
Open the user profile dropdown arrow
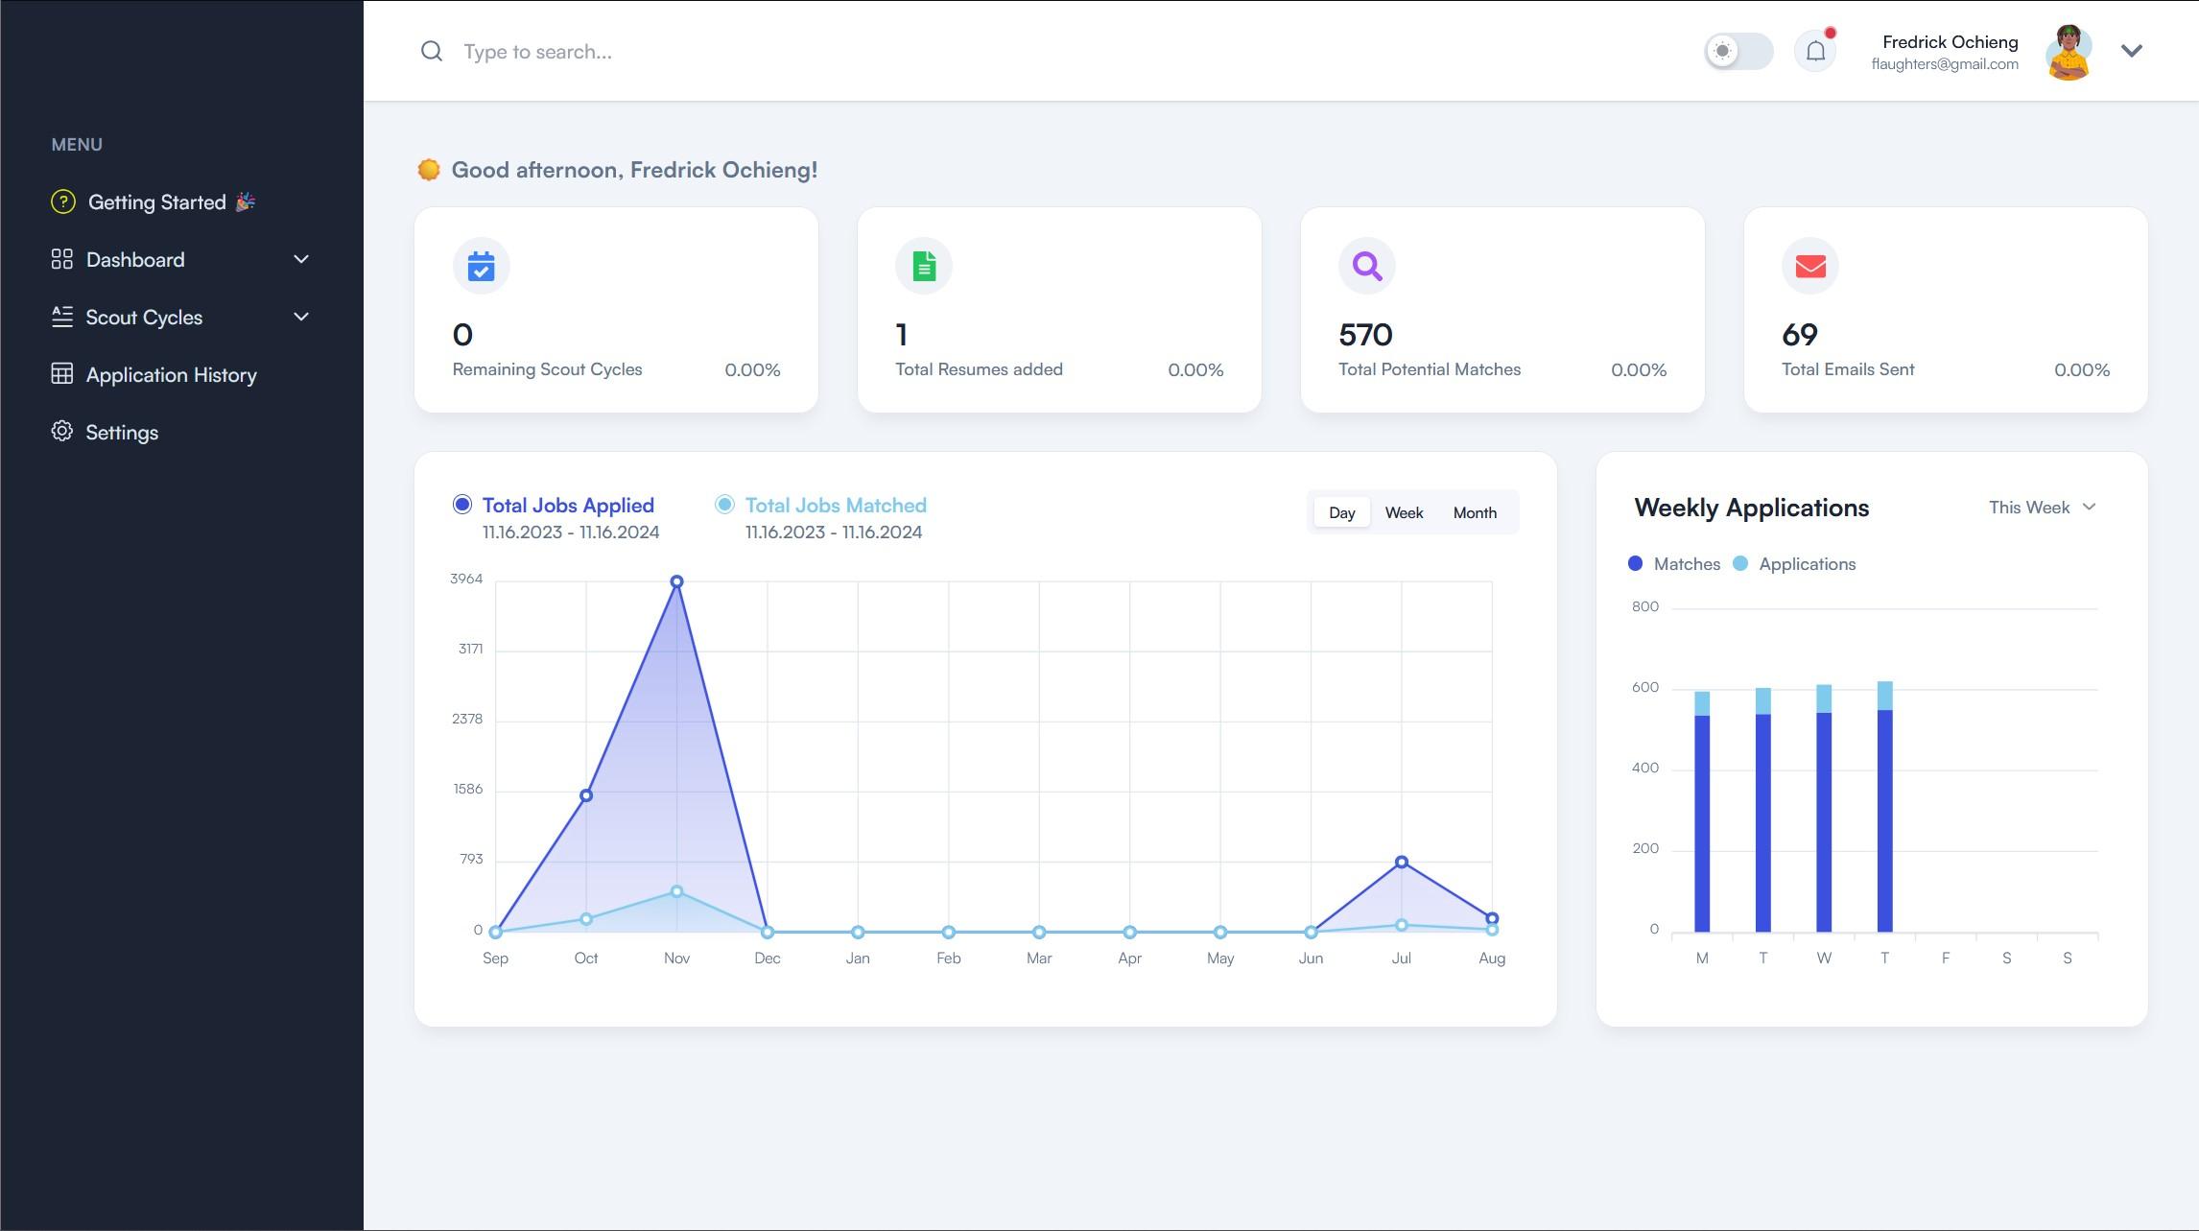2132,51
